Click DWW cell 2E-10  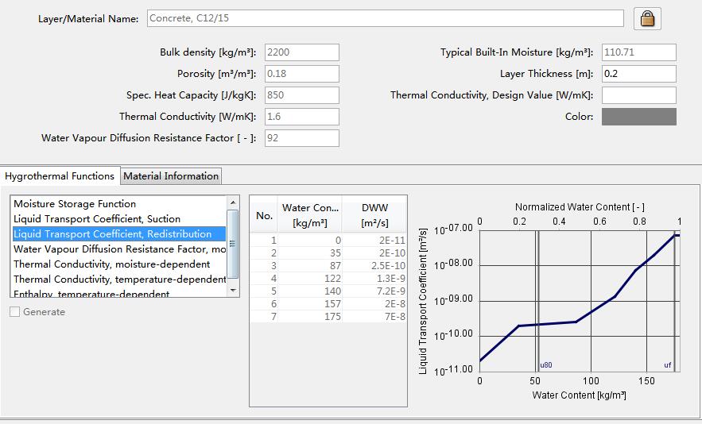[374, 252]
